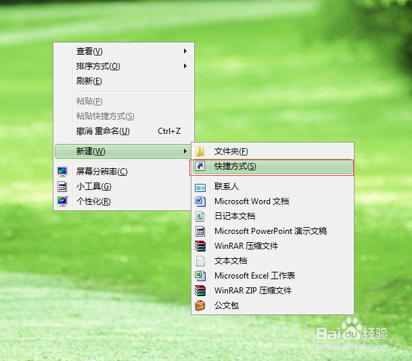Open 小工具(G) from context menu

pos(123,187)
